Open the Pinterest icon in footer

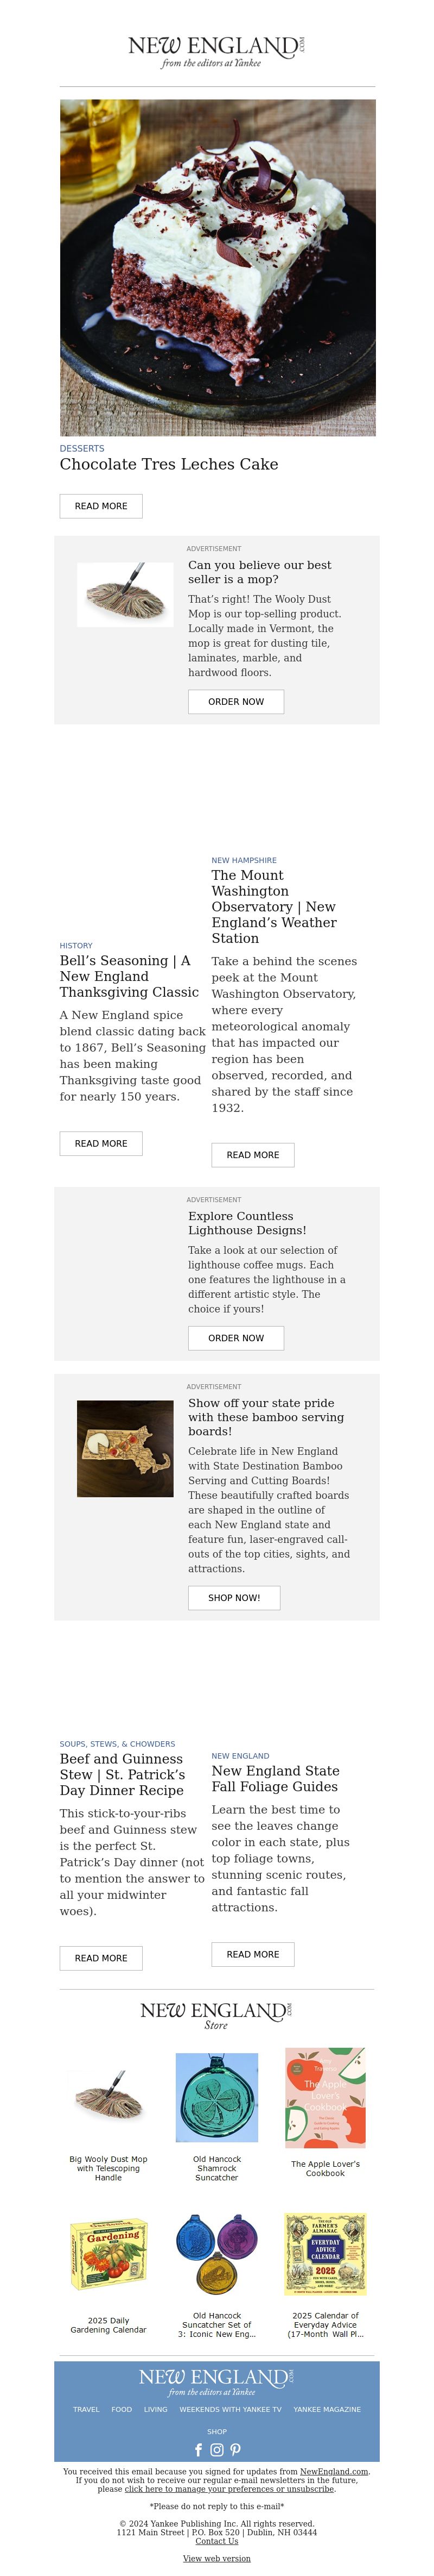click(235, 2449)
